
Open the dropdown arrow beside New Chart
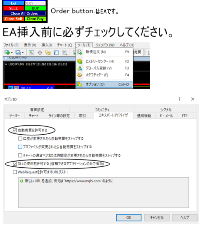coord(12,53)
